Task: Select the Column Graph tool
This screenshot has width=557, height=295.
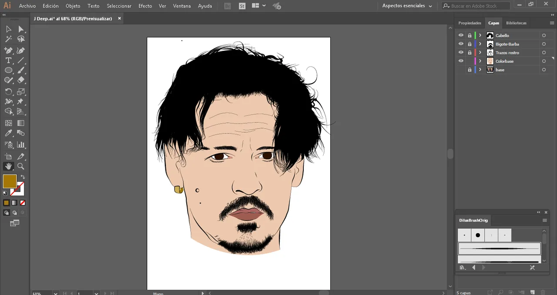Action: [21, 144]
